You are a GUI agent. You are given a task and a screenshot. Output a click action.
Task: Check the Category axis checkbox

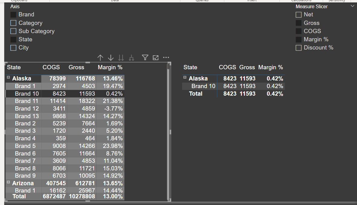tap(13, 23)
